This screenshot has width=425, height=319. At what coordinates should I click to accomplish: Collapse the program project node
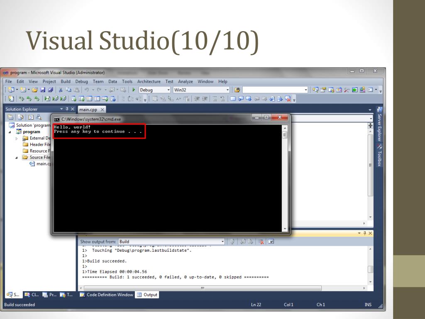(10, 132)
